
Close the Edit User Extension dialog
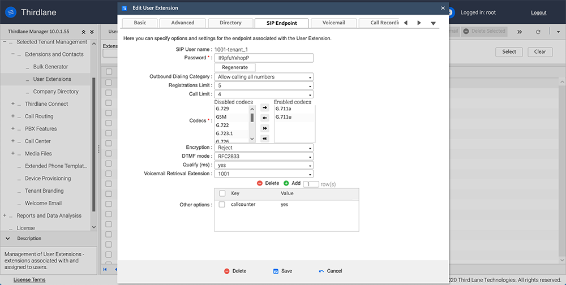(443, 8)
